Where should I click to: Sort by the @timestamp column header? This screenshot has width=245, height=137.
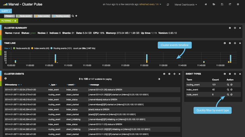pos(12,85)
